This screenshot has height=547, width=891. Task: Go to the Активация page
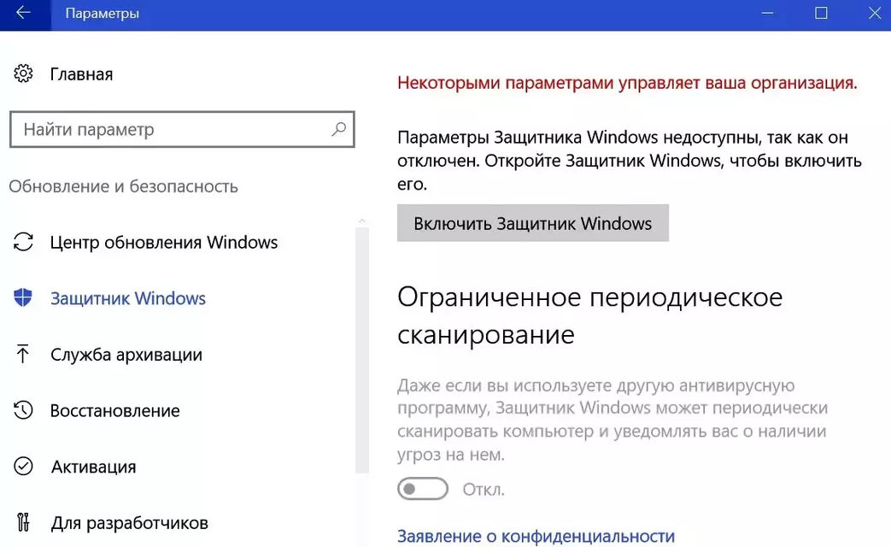(x=94, y=467)
